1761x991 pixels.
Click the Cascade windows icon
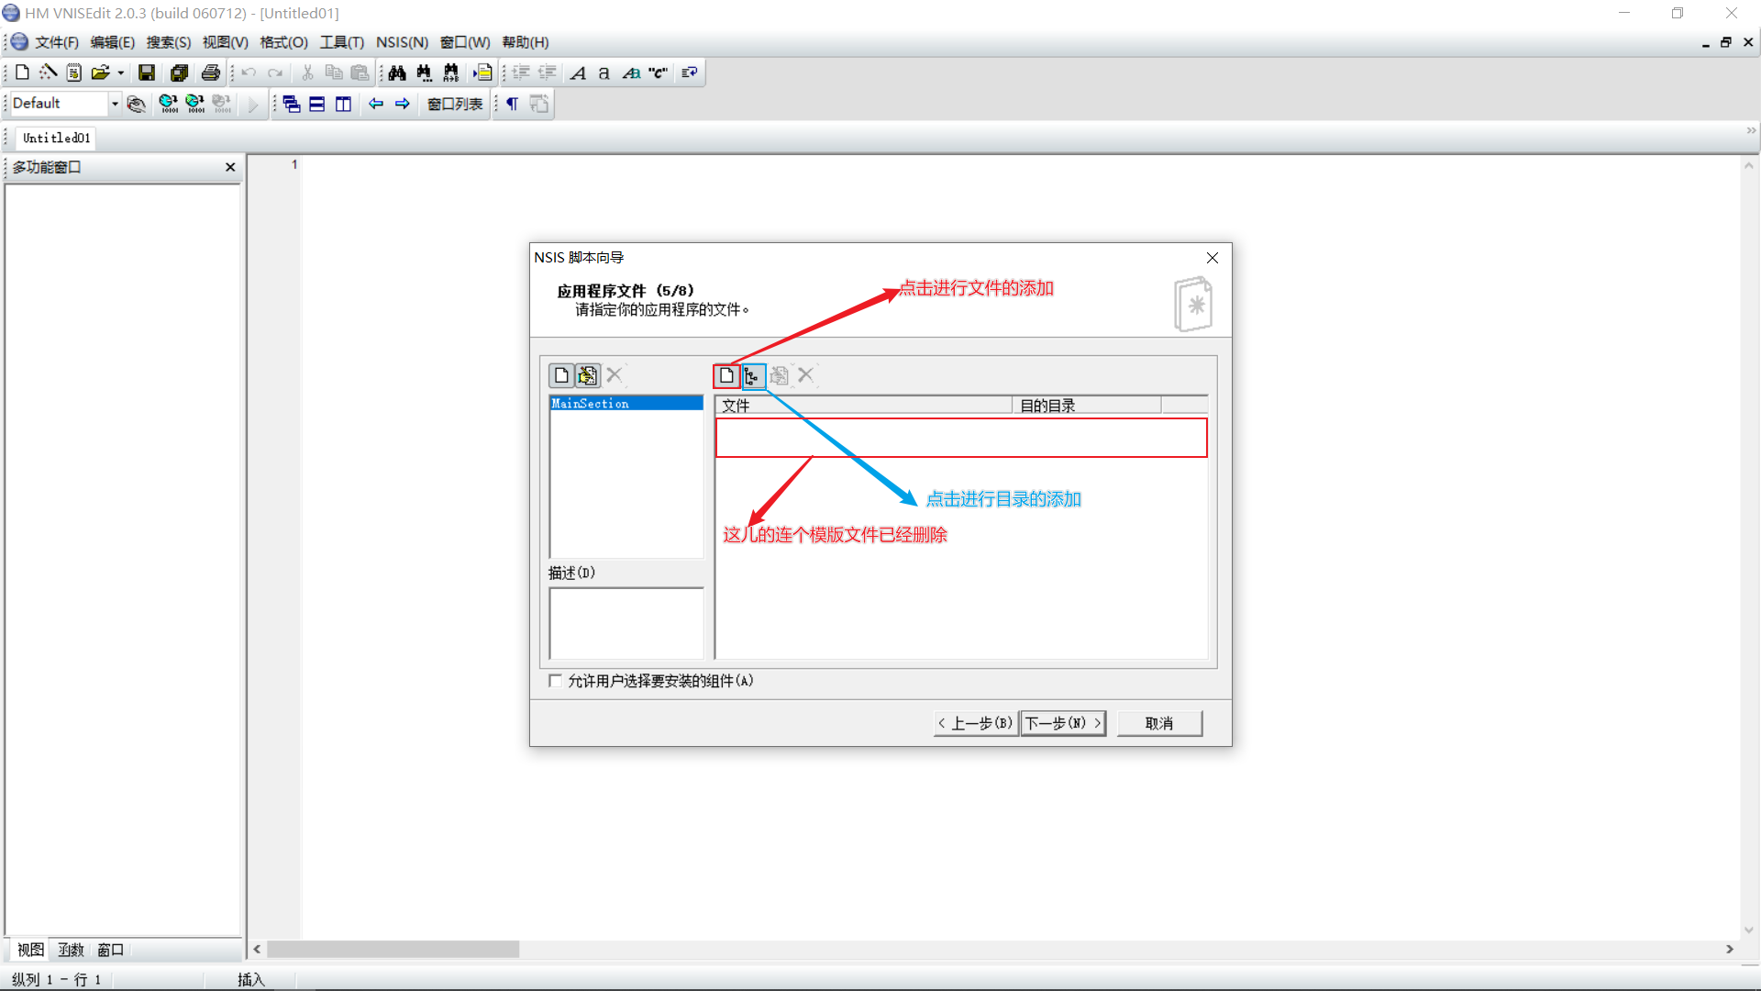(291, 104)
